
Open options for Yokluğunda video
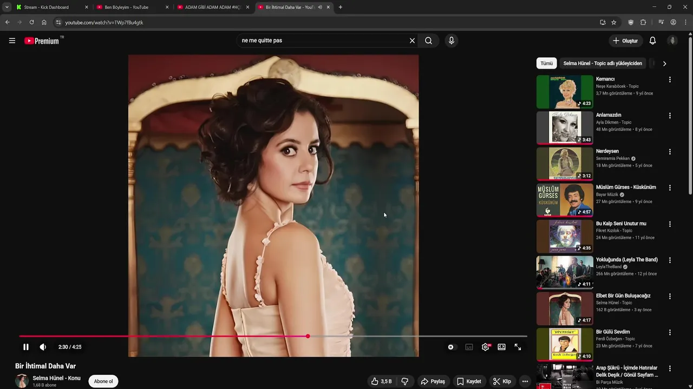(670, 260)
